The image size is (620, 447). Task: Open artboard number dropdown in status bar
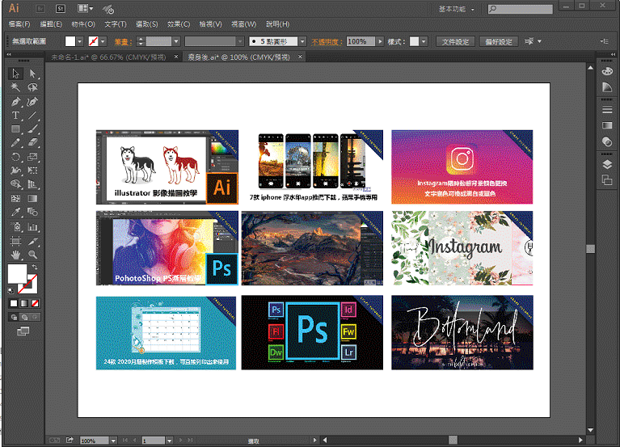point(169,441)
